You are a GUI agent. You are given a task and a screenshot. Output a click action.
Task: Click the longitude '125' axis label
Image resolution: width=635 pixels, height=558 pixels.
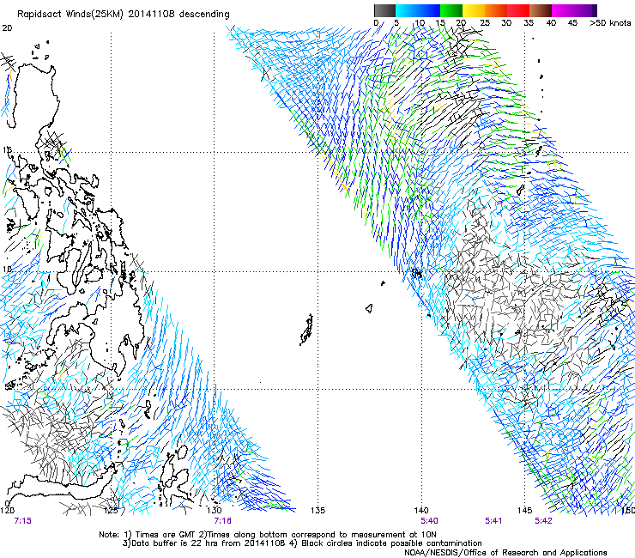(x=111, y=511)
